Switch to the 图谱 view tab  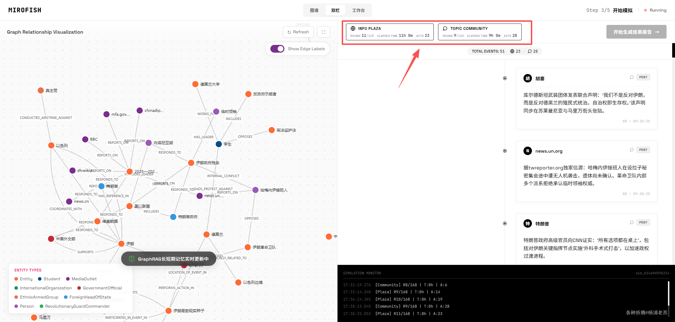(314, 11)
